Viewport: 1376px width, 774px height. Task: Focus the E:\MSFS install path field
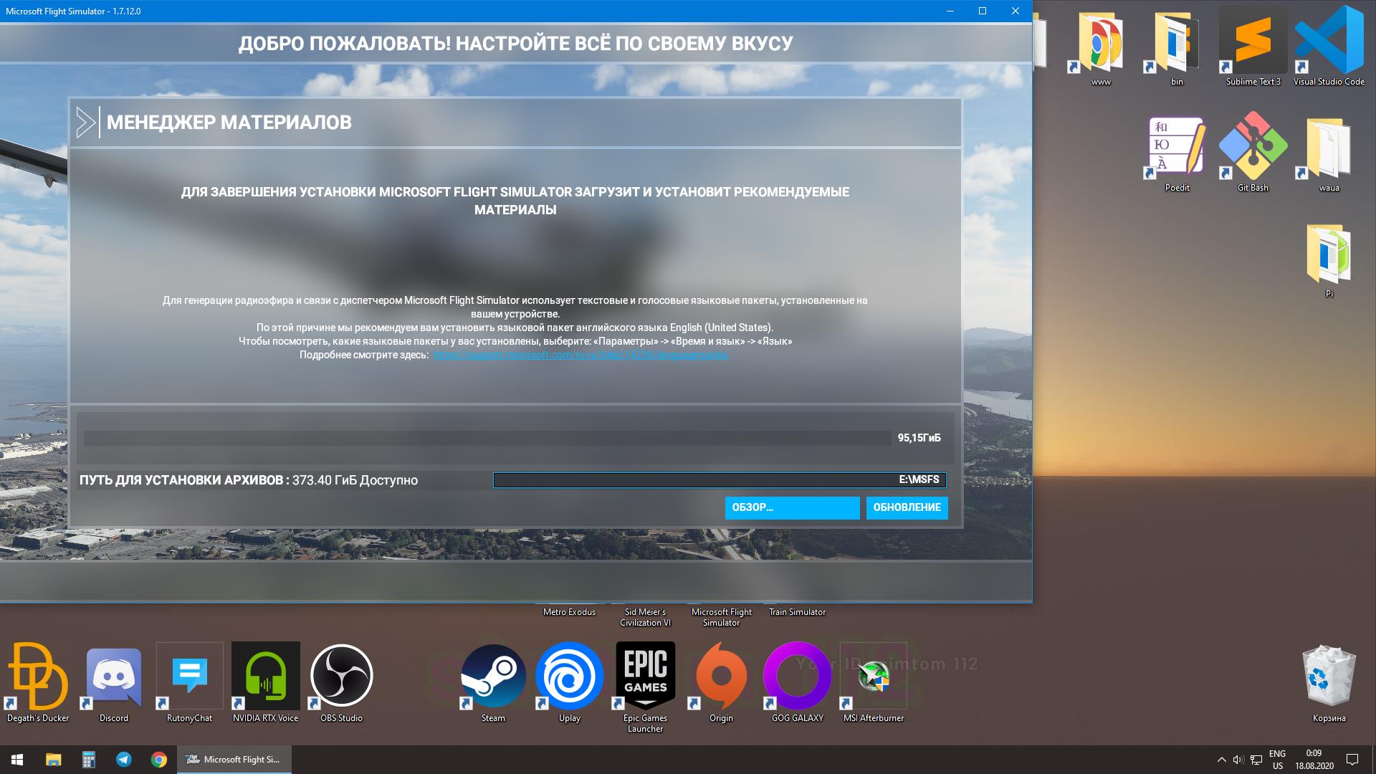[720, 479]
